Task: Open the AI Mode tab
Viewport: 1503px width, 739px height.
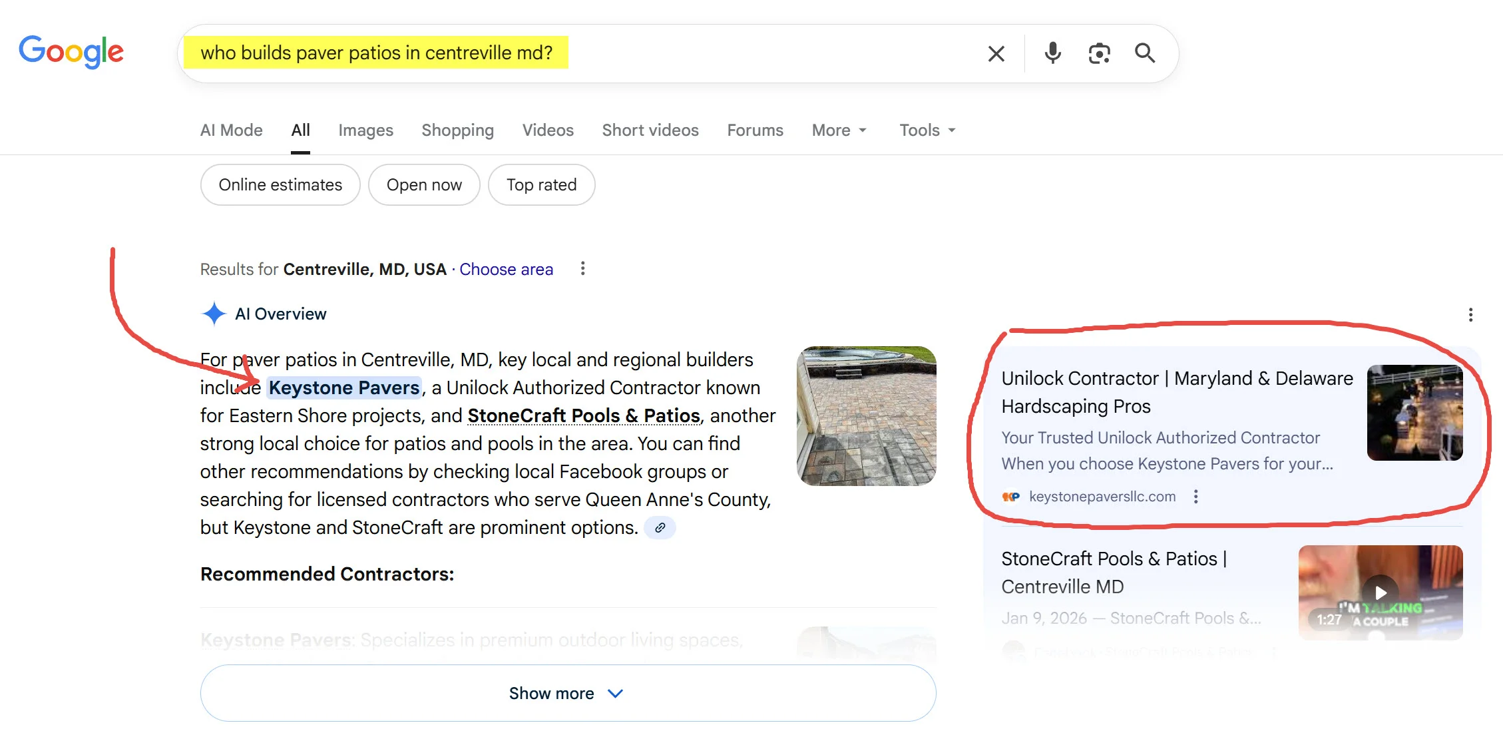Action: click(x=231, y=130)
